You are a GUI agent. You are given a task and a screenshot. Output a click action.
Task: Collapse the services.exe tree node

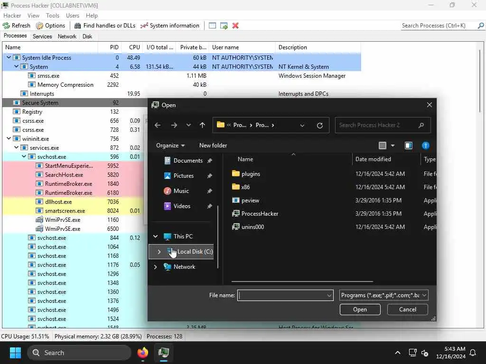(x=17, y=148)
